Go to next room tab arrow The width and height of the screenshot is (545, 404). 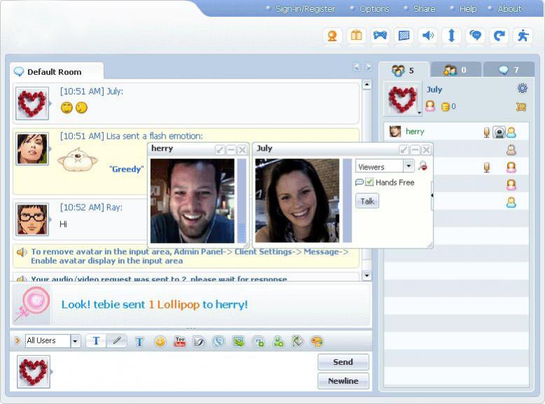point(368,67)
